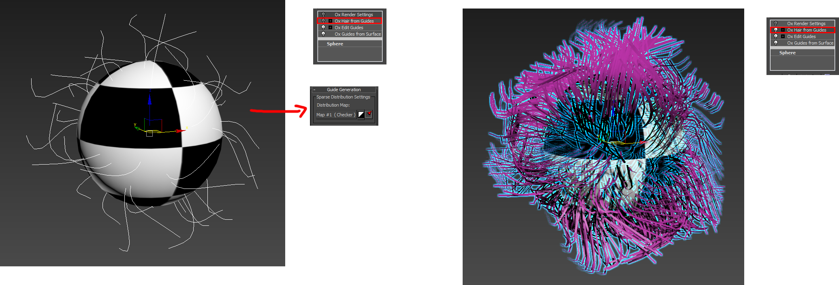Select Ox Guides from Surface in right stack
The image size is (839, 285).
coord(810,43)
